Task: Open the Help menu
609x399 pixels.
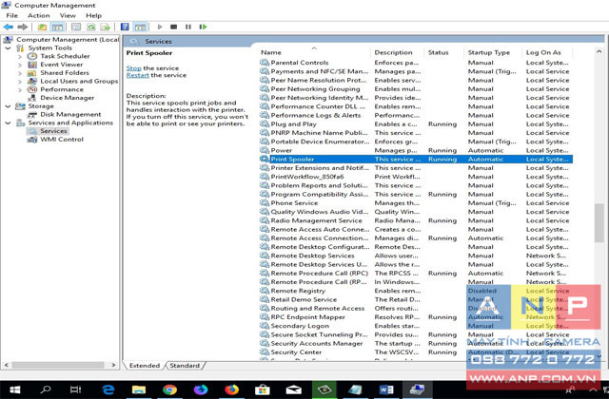Action: pyautogui.click(x=93, y=15)
